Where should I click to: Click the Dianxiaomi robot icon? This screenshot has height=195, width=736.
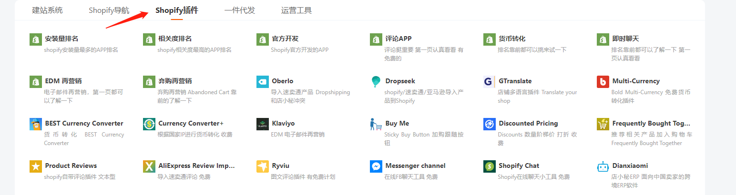[x=603, y=166]
